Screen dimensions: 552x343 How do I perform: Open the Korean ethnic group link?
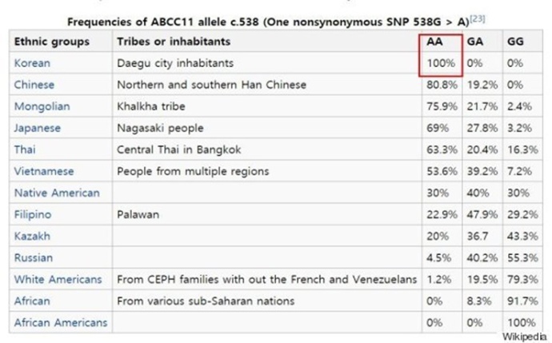click(30, 62)
